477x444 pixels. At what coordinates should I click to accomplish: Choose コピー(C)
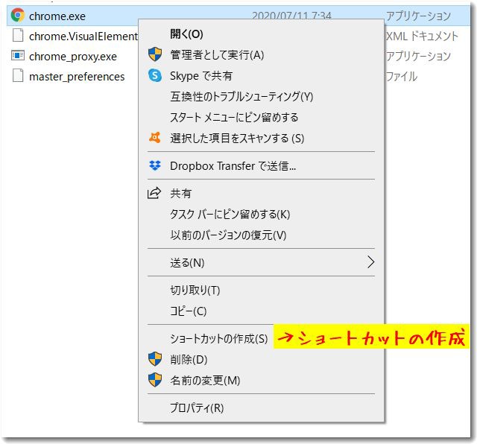coord(189,311)
